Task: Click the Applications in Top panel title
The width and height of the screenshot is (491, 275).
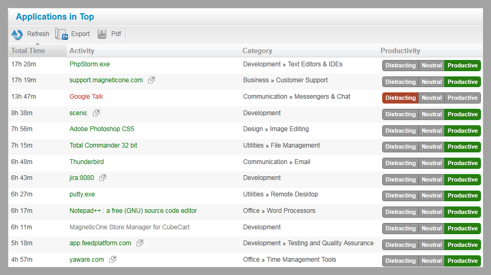Action: click(x=55, y=16)
